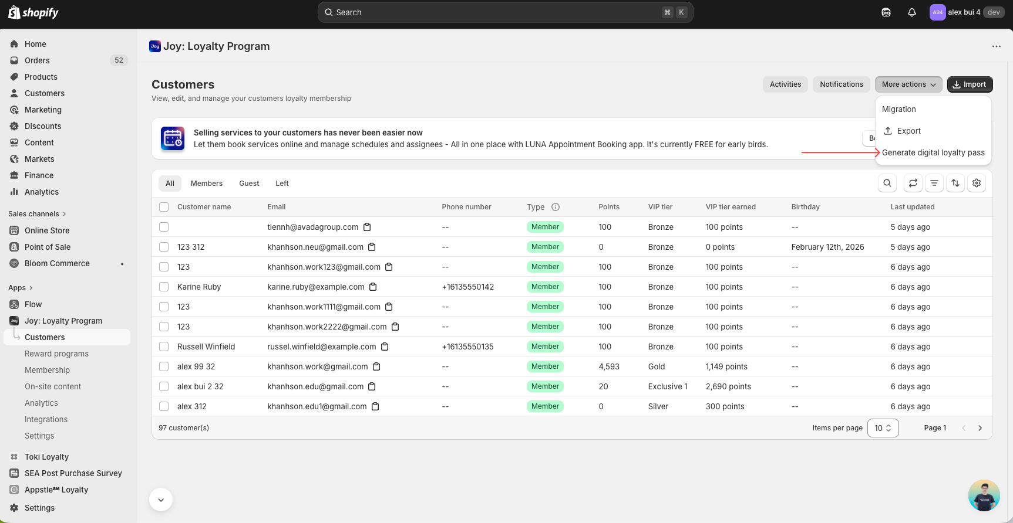Click the three-dot menu at page top right
Image resolution: width=1013 pixels, height=523 pixels.
pyautogui.click(x=996, y=46)
